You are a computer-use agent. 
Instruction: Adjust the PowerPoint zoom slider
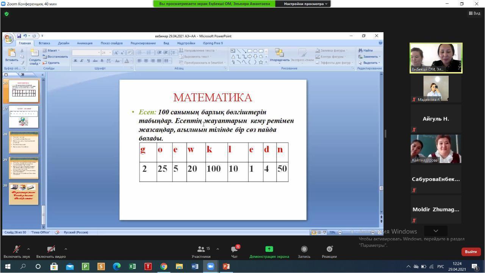352,232
